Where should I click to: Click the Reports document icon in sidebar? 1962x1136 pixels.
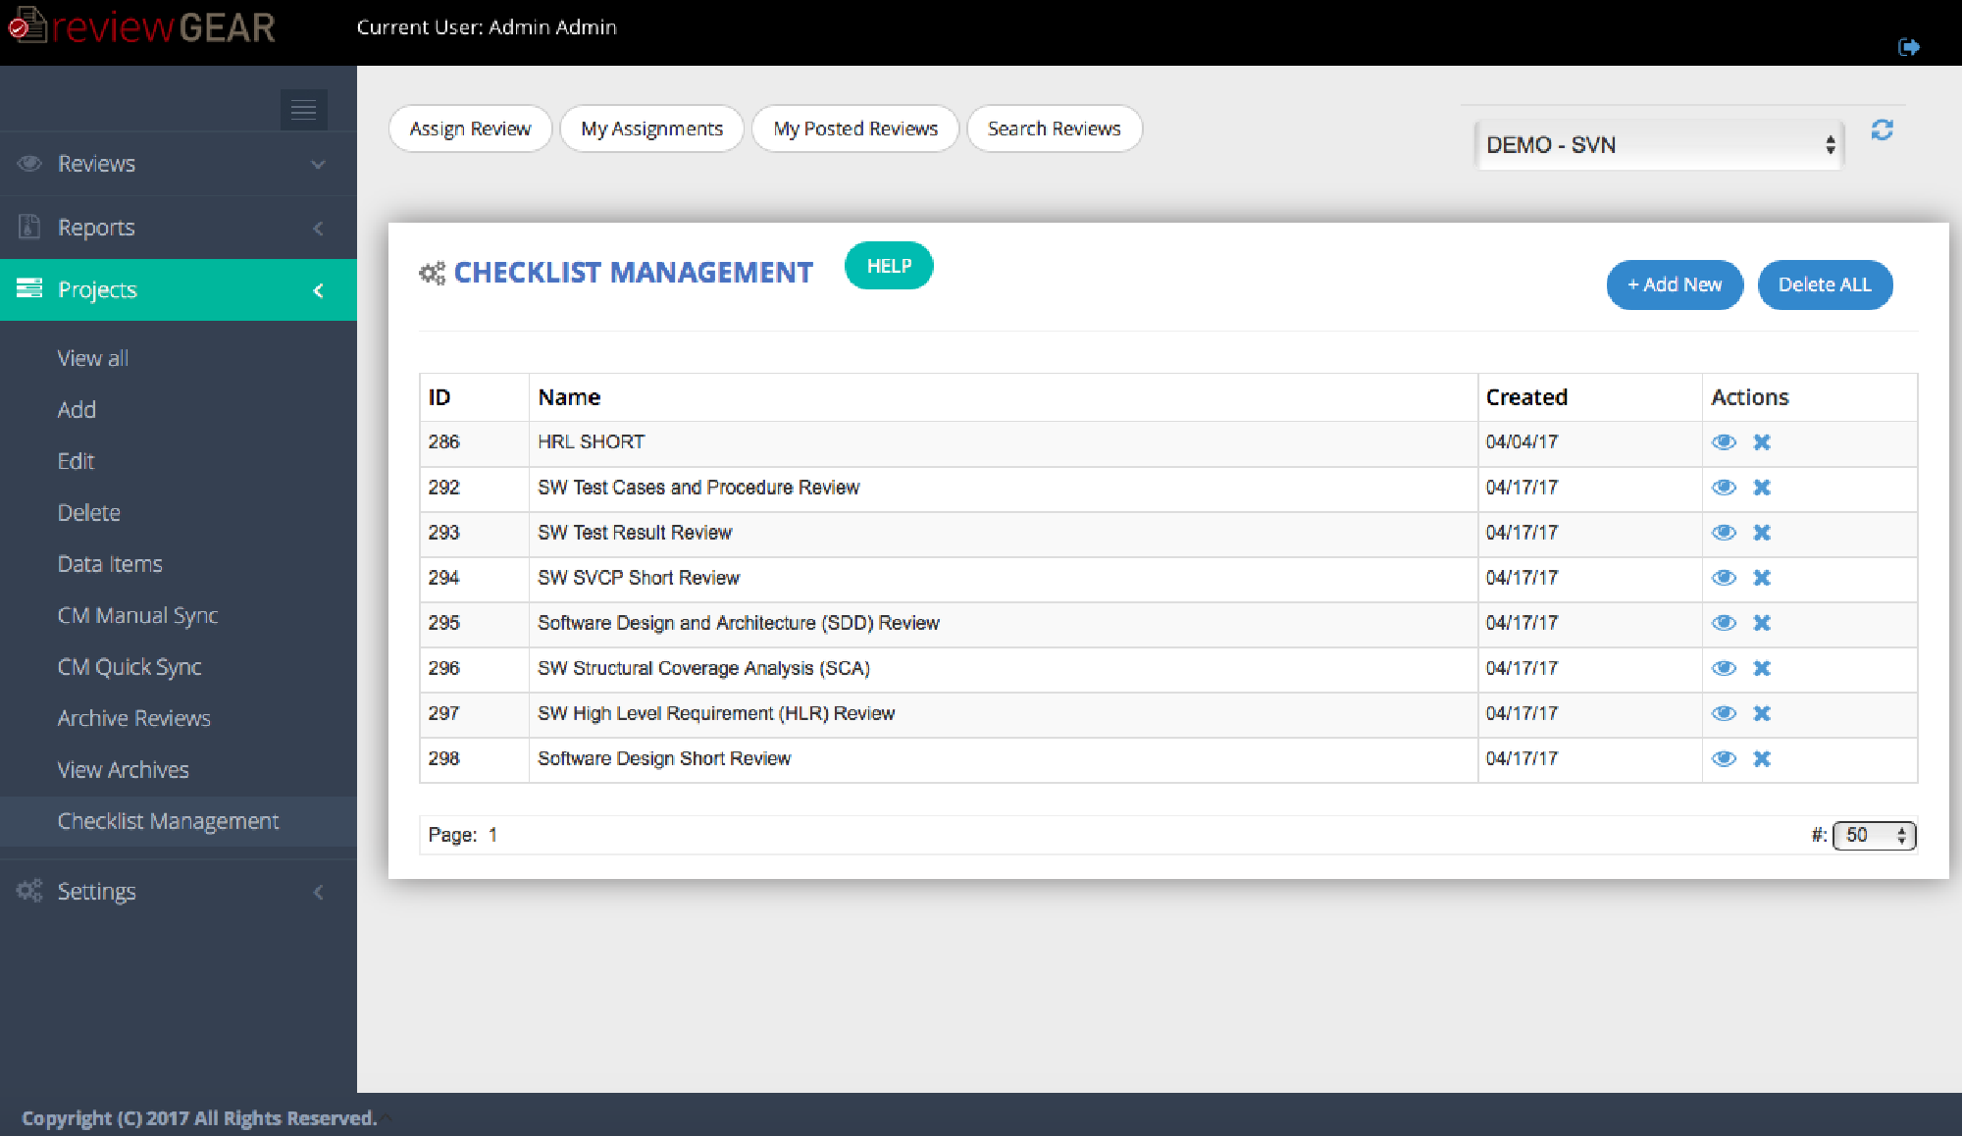coord(29,227)
